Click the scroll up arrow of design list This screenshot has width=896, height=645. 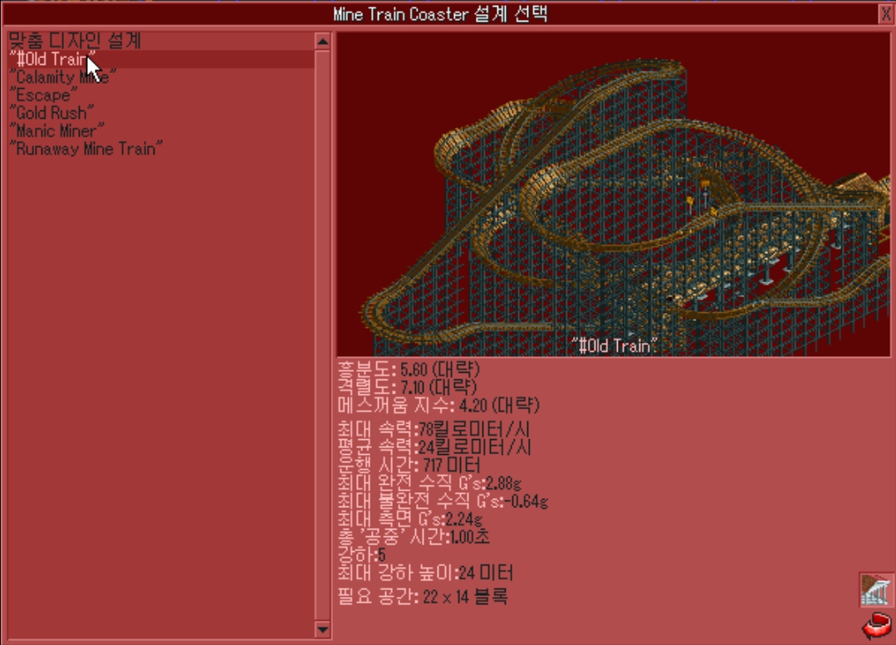(x=322, y=42)
